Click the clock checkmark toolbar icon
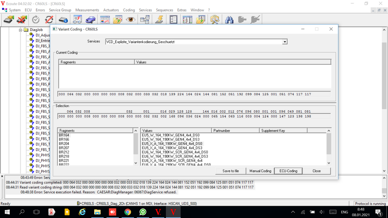This screenshot has height=218, width=388. pyautogui.click(x=36, y=20)
